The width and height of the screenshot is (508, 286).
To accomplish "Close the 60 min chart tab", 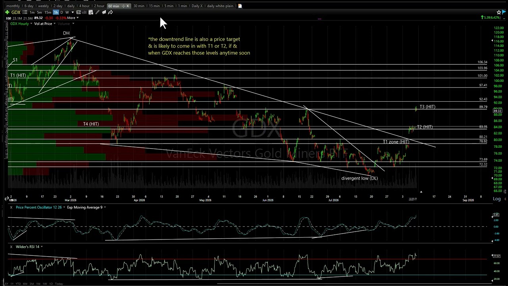I will [128, 6].
